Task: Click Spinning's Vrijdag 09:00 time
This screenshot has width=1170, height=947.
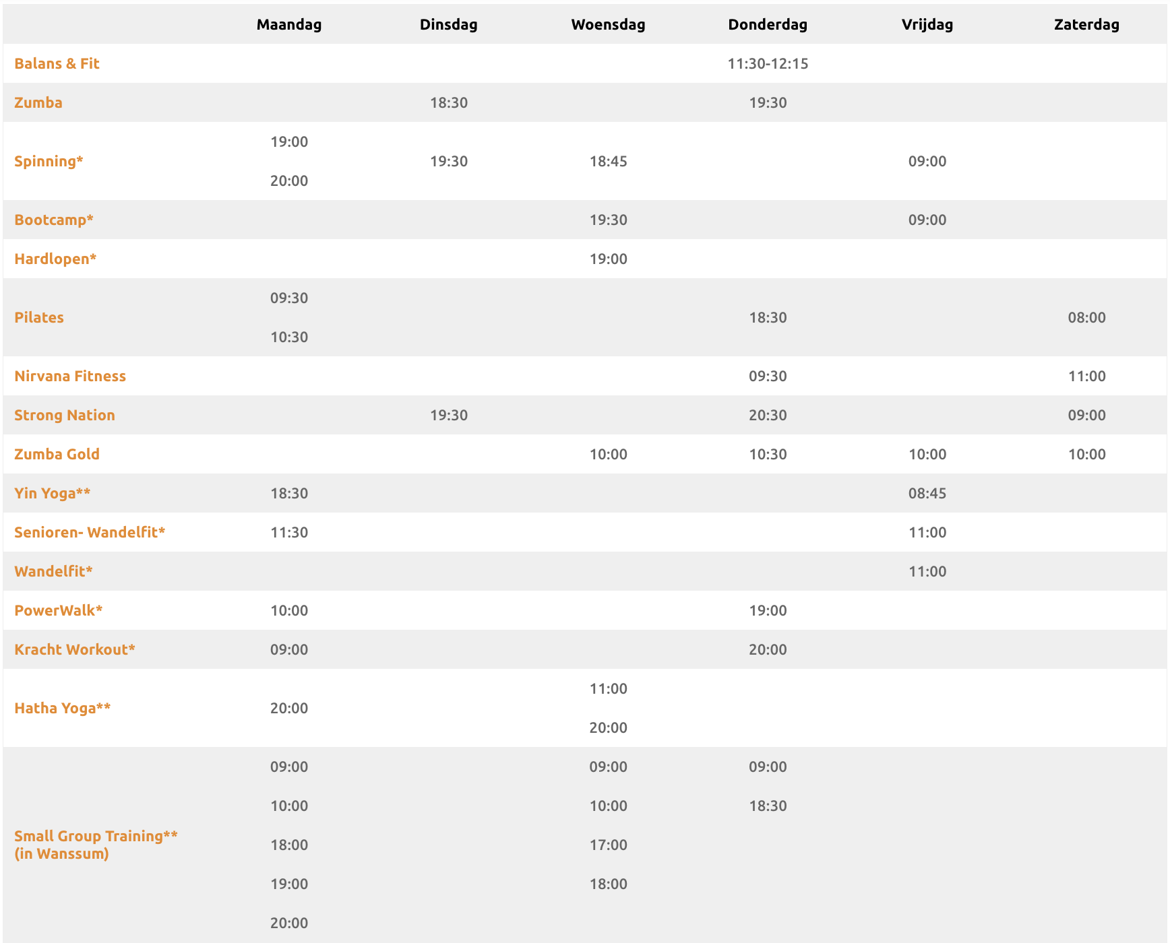Action: [927, 162]
